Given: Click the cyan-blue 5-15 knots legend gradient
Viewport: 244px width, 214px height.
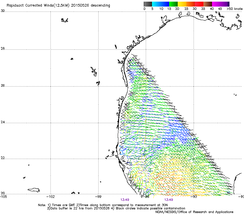Looking at the screenshot, I should [x=161, y=4].
